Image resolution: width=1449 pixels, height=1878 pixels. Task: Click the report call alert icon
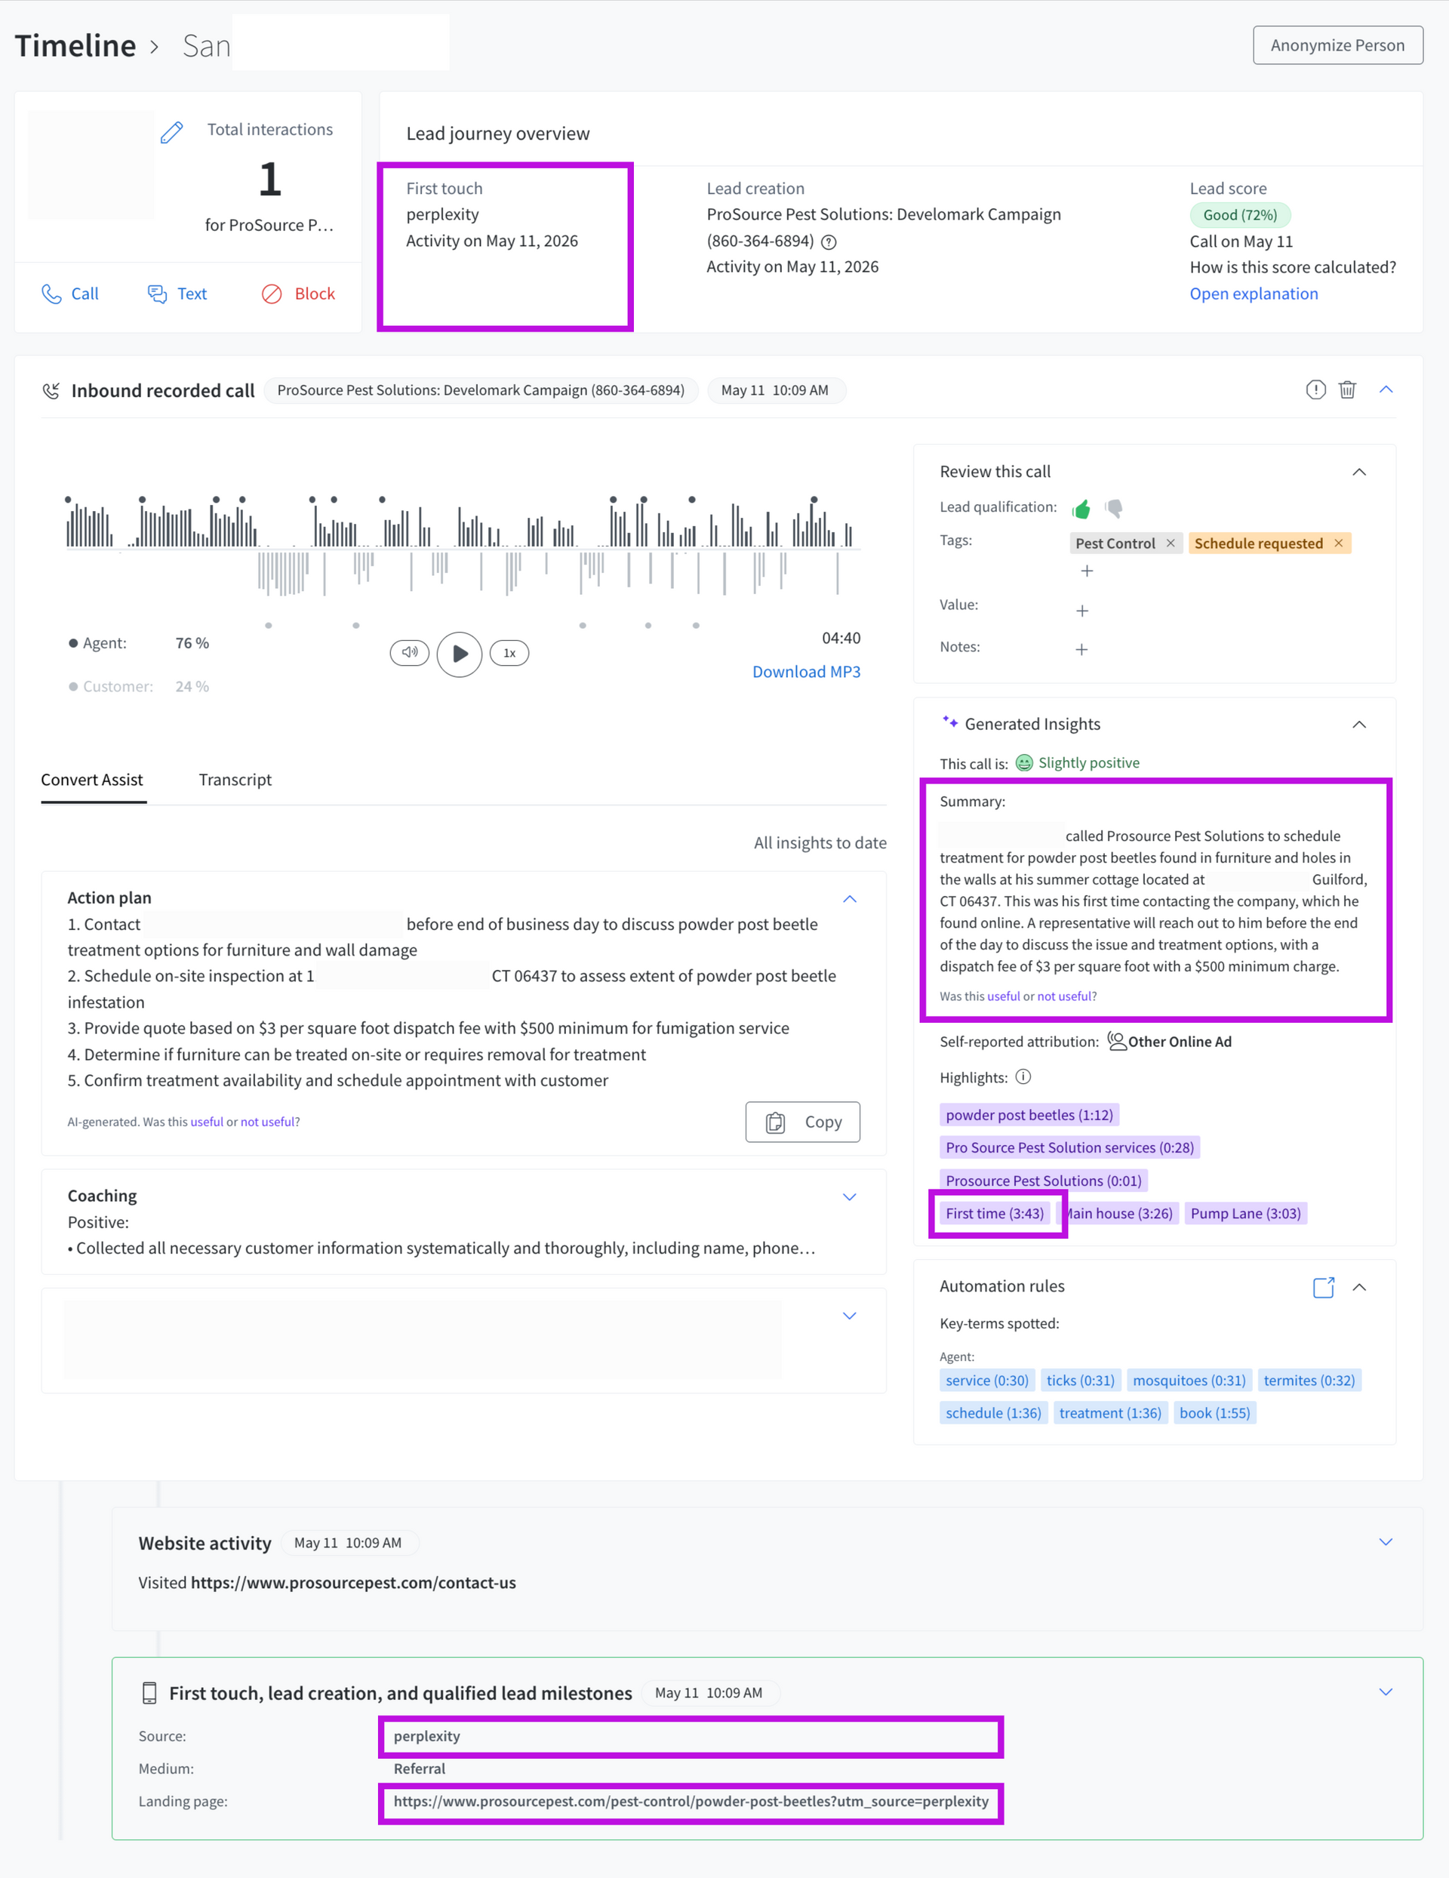point(1315,389)
